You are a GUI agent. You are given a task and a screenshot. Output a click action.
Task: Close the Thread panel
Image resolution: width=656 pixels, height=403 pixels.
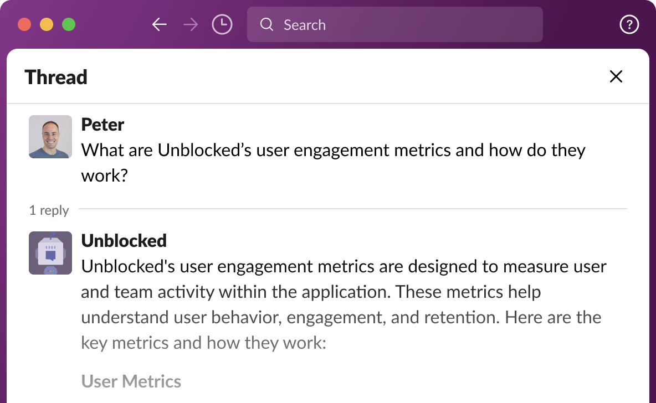[x=616, y=77]
